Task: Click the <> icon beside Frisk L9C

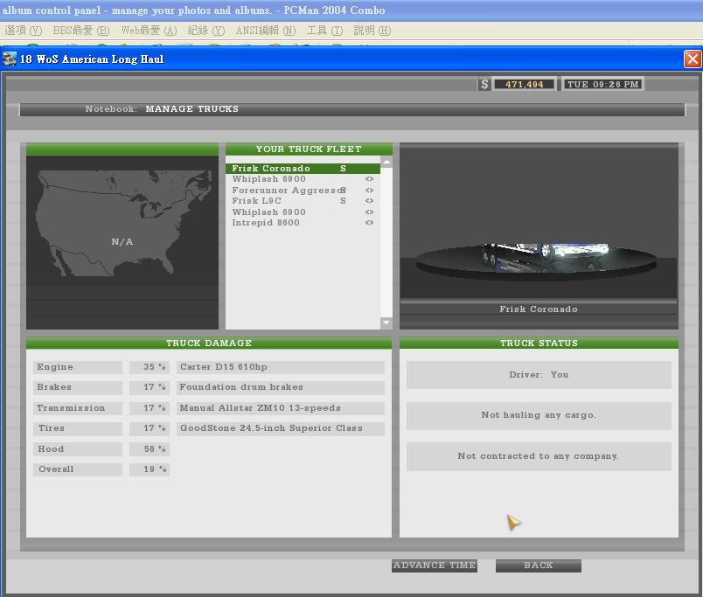Action: [369, 201]
